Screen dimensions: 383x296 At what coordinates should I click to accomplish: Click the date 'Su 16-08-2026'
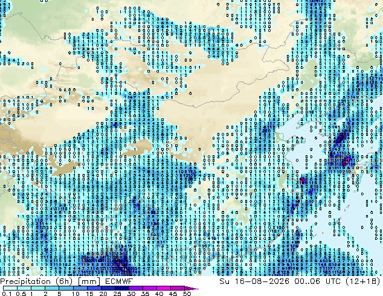pyautogui.click(x=254, y=282)
